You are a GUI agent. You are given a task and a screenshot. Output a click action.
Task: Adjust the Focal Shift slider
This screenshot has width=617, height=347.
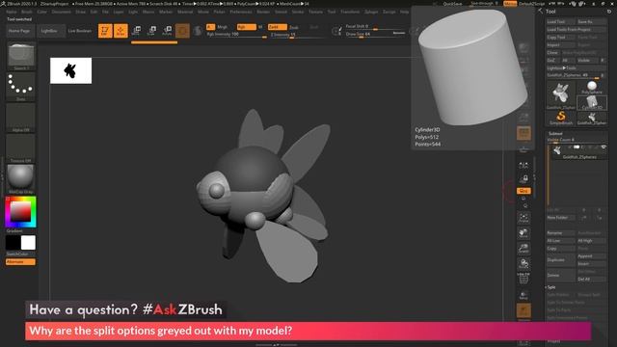(374, 26)
